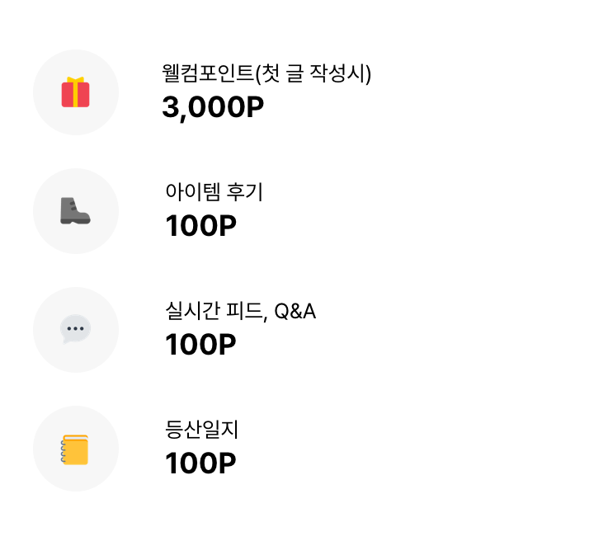Click the (첫 글 작성시) parenthetical text
594x541 pixels.
(313, 73)
